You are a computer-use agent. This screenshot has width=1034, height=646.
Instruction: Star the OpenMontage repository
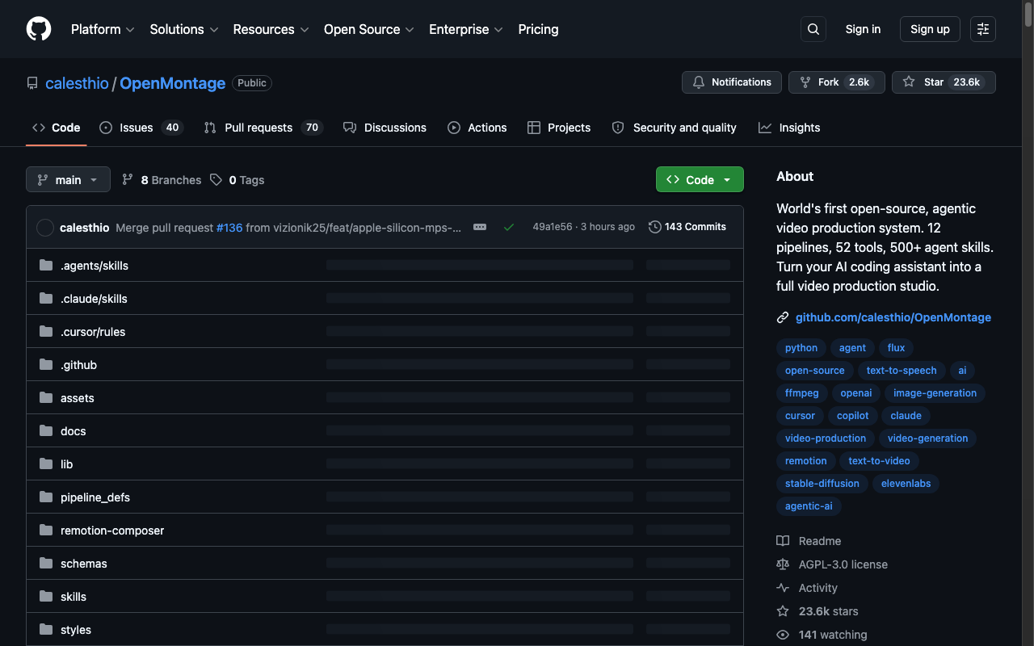[944, 82]
